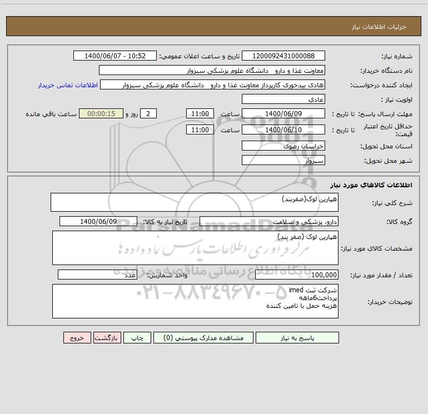Click the request creator field هادی بیدخوری

click(x=213, y=84)
